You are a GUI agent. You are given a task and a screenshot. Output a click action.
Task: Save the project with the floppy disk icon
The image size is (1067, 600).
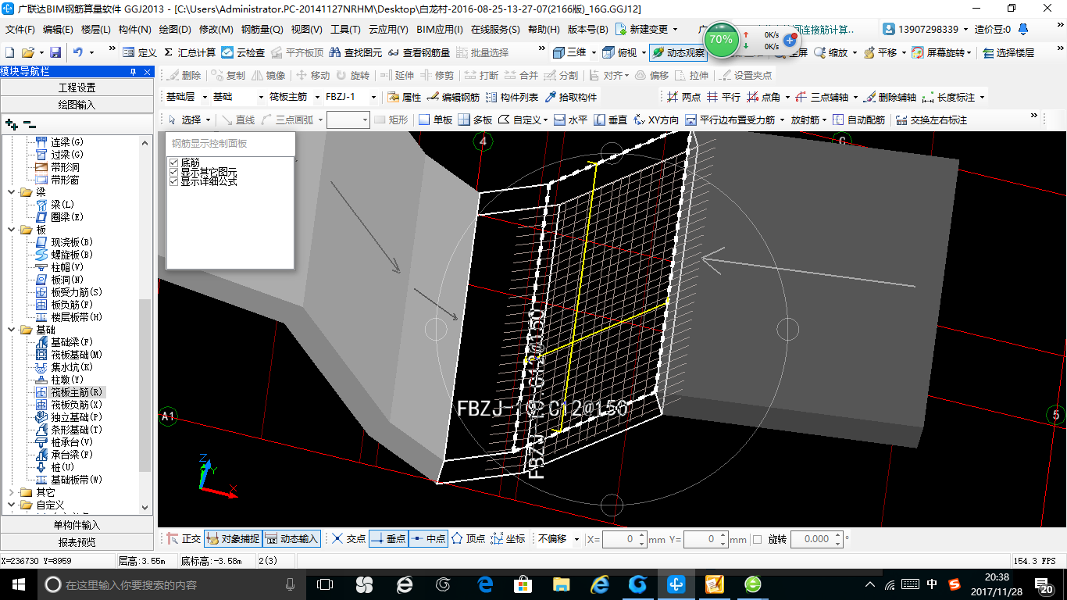point(55,52)
